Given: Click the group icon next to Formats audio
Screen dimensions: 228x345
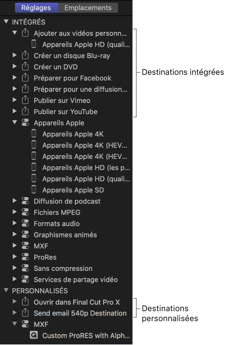Looking at the screenshot, I should click(x=25, y=224).
